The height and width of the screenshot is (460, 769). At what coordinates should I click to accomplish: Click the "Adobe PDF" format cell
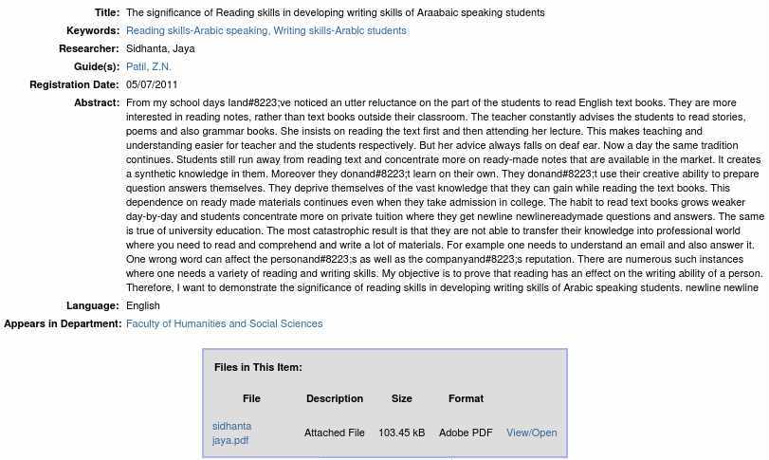[x=466, y=432]
